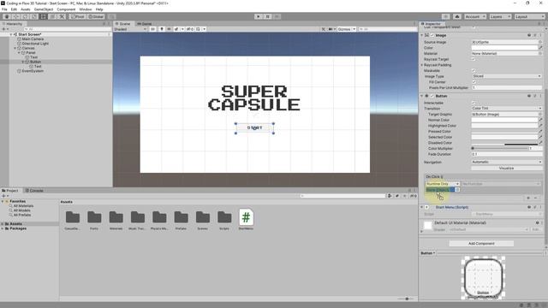Toggle the Maskable checkbox
548x308 pixels.
point(474,70)
